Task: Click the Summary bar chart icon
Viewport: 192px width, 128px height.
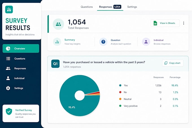Action: (x=57, y=42)
